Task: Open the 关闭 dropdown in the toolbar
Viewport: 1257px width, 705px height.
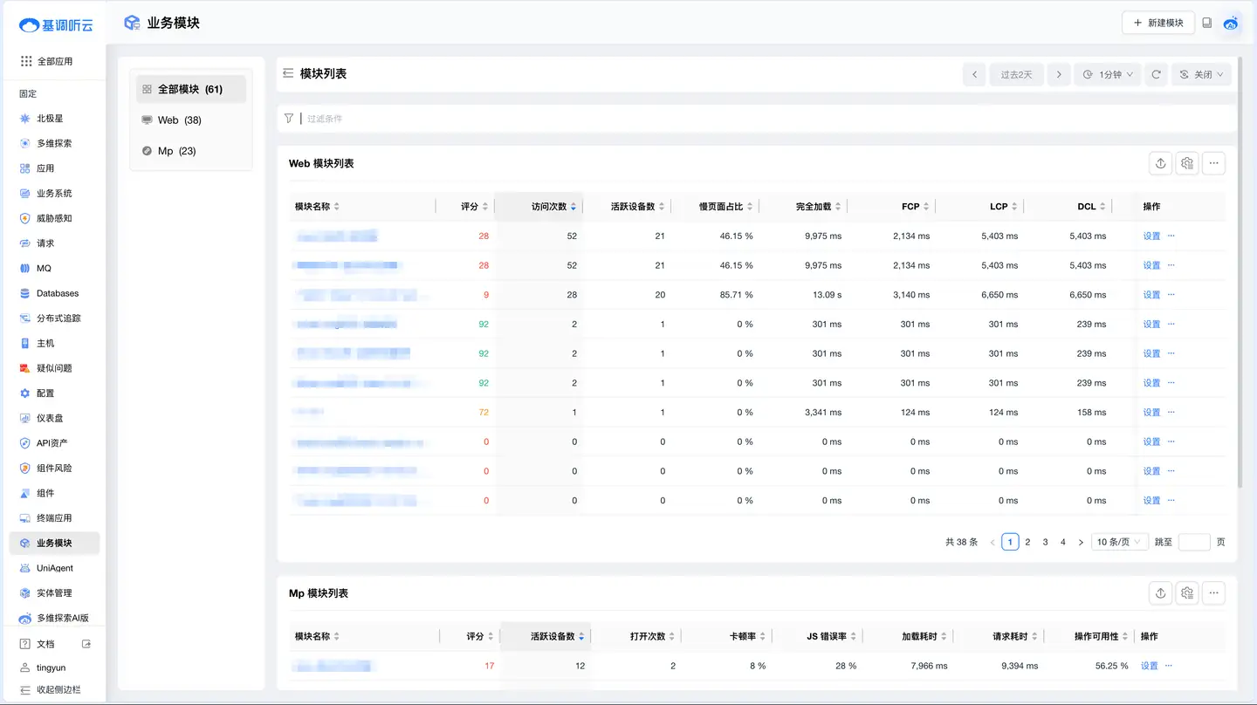Action: tap(1201, 74)
